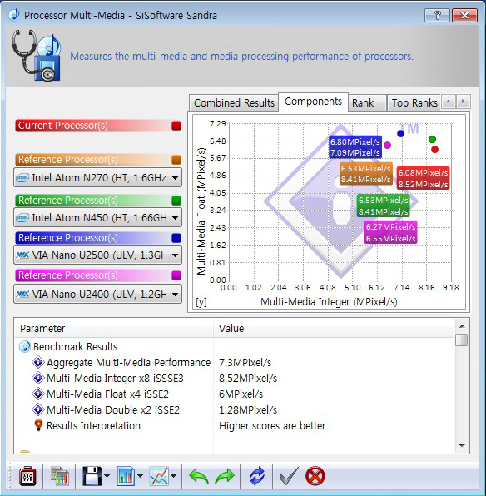Click the floppy disk save icon
Screen dimensions: 486x496
(x=92, y=476)
